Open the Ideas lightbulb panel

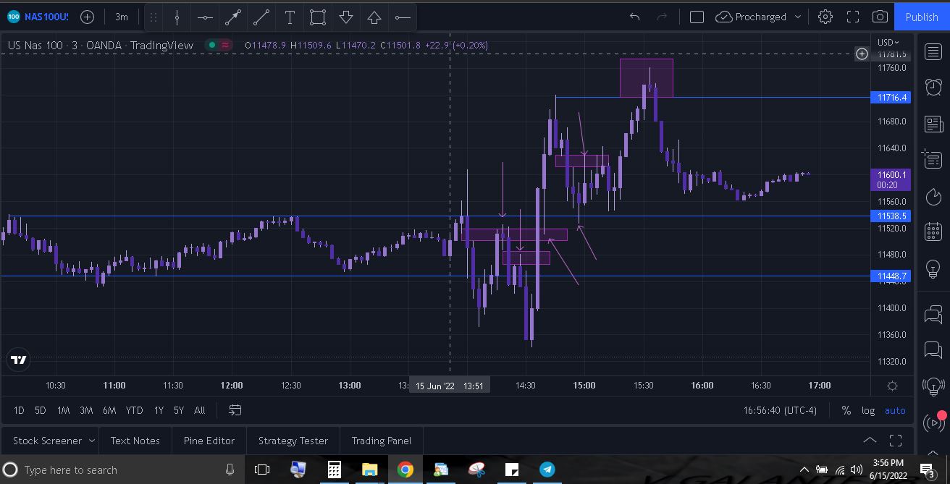933,268
